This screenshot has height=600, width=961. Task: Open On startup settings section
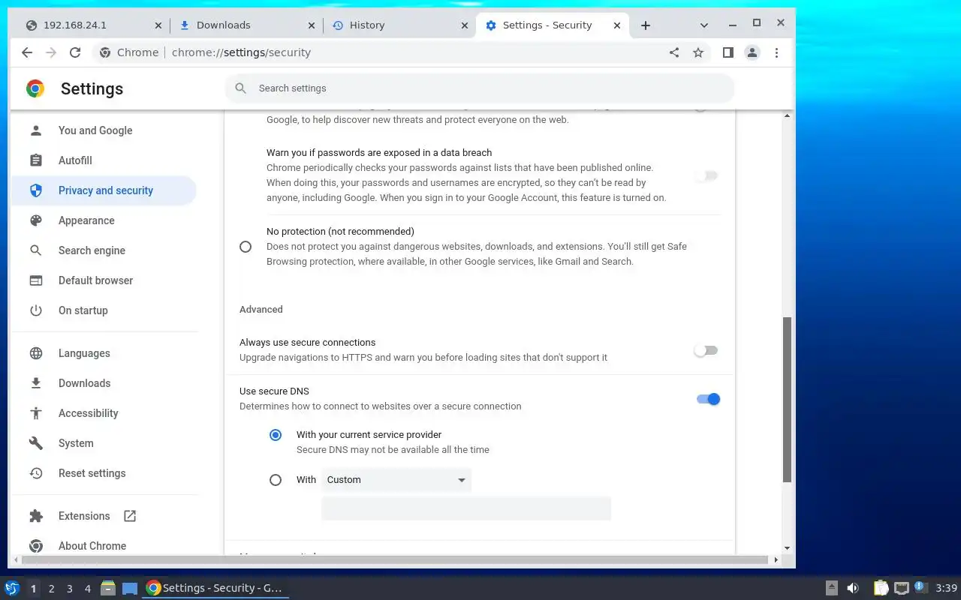[104, 310]
